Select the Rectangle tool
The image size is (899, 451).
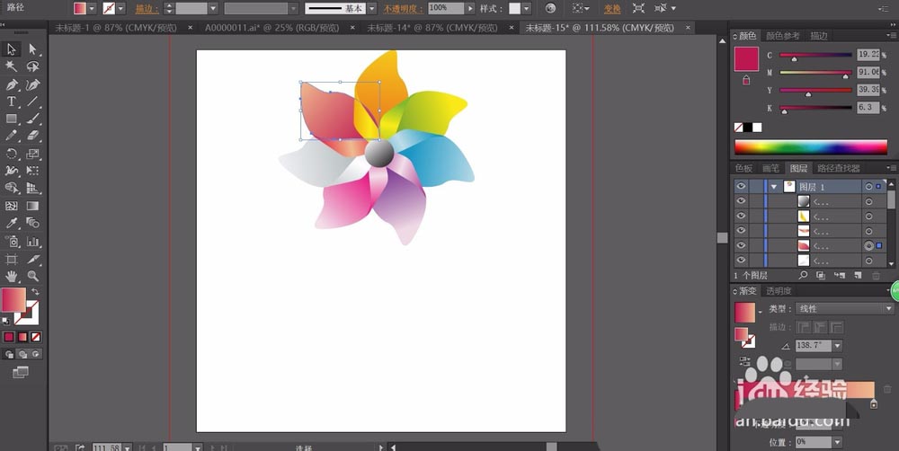12,119
